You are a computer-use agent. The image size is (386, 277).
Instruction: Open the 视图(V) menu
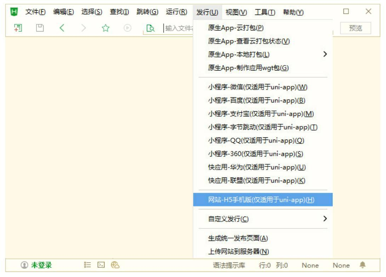click(236, 12)
